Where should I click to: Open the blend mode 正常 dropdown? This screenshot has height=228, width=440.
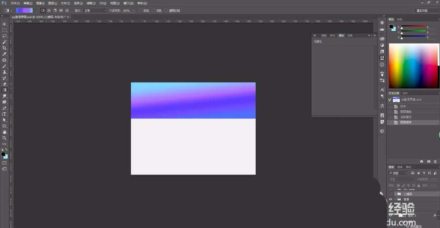[95, 10]
